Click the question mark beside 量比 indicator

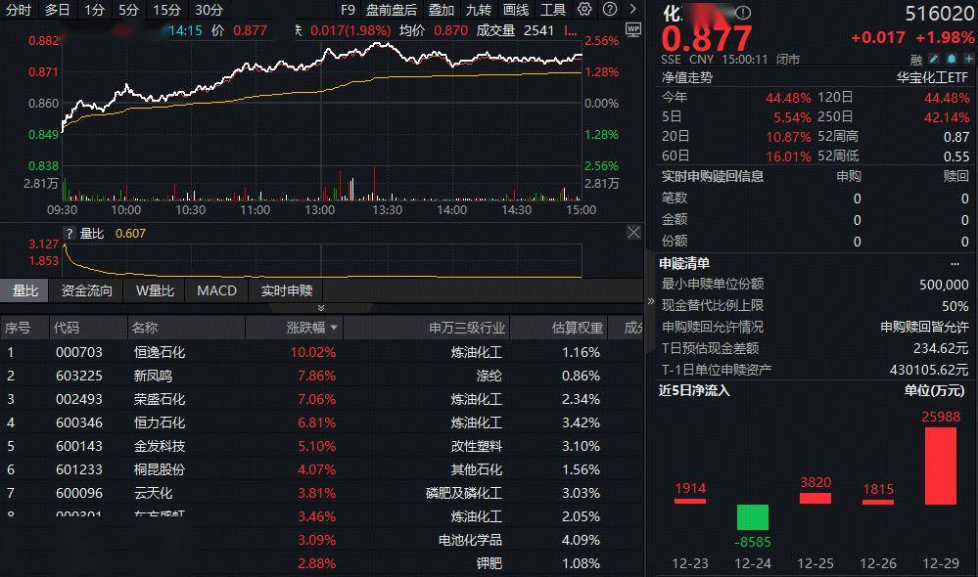click(69, 234)
